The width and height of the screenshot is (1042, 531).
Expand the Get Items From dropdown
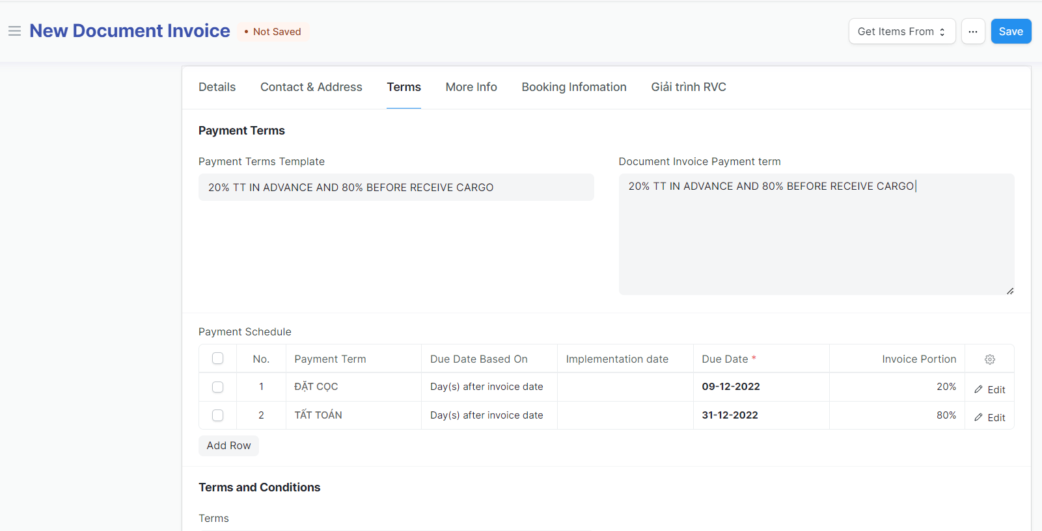tap(901, 31)
